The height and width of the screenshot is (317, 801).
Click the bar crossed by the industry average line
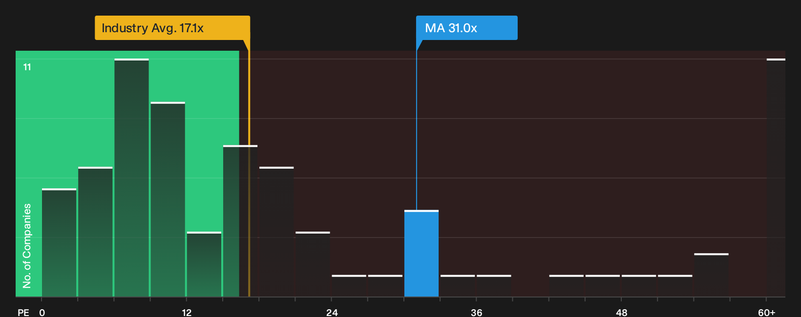coord(240,221)
